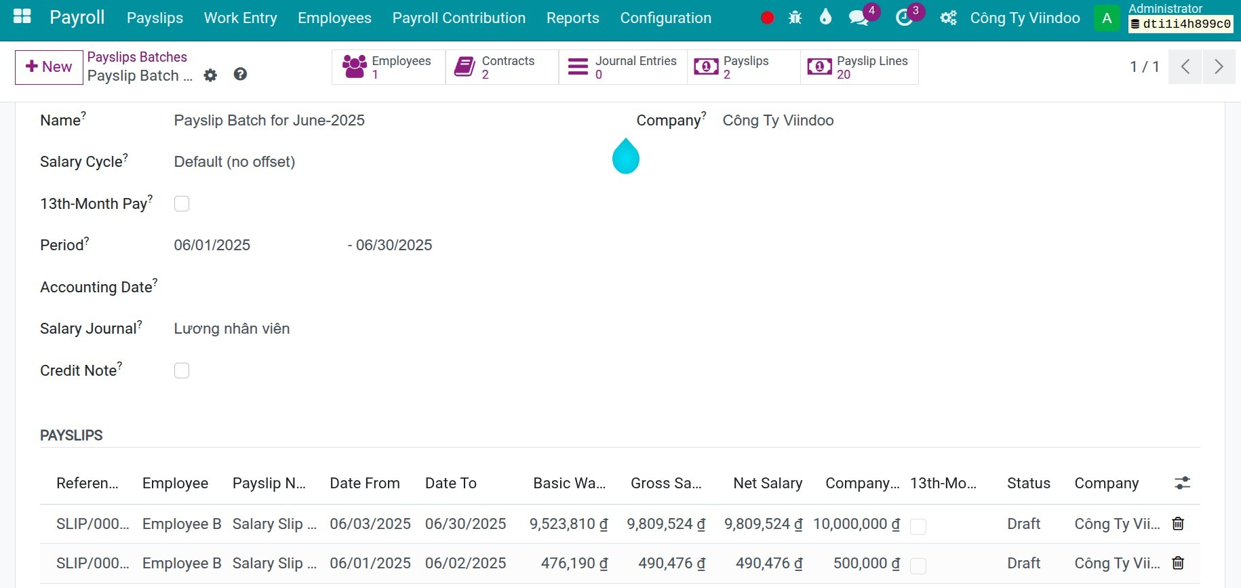Go to previous record arrow

pos(1185,66)
